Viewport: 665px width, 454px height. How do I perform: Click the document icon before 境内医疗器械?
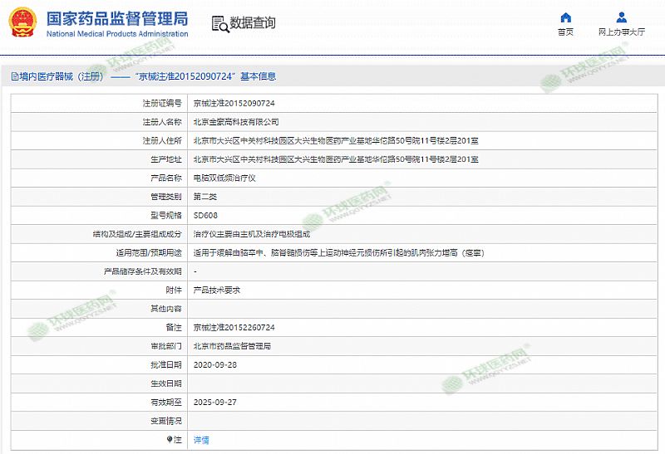pyautogui.click(x=14, y=76)
